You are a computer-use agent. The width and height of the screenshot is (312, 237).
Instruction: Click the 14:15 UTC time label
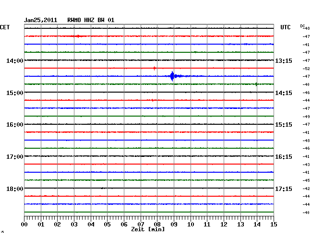pos(284,93)
